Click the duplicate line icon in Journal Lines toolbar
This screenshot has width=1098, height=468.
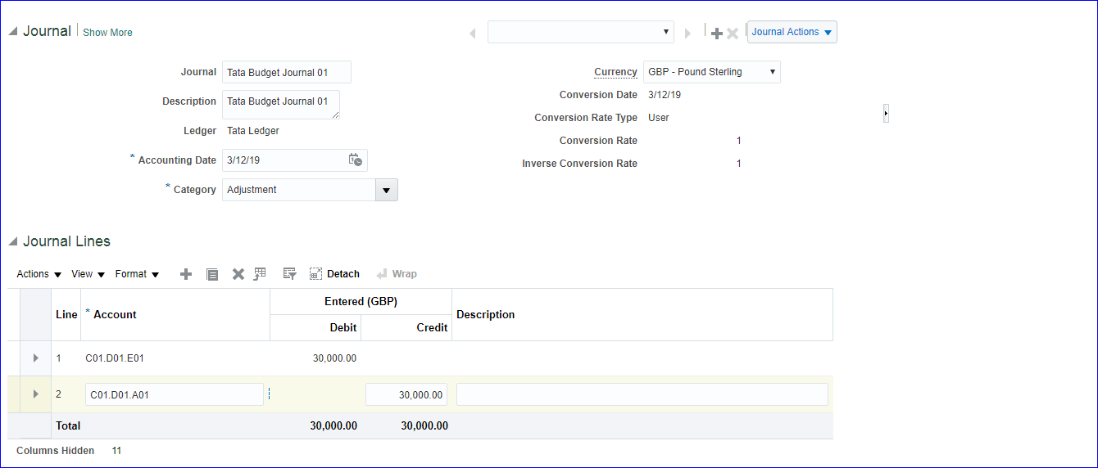212,274
